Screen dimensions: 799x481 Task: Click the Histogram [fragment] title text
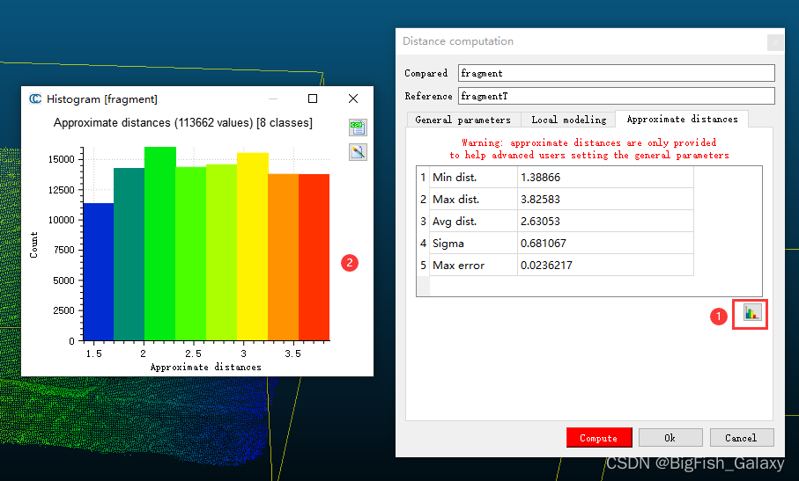[x=102, y=99]
